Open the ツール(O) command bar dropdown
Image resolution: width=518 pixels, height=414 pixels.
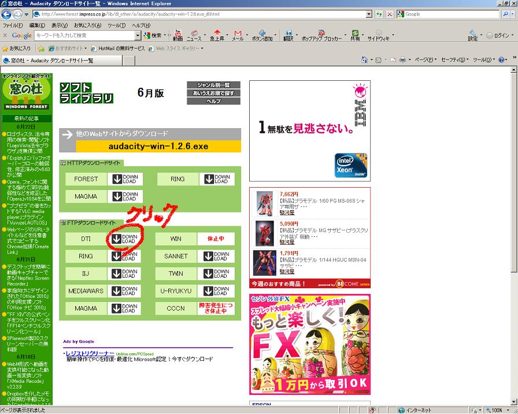coord(484,59)
